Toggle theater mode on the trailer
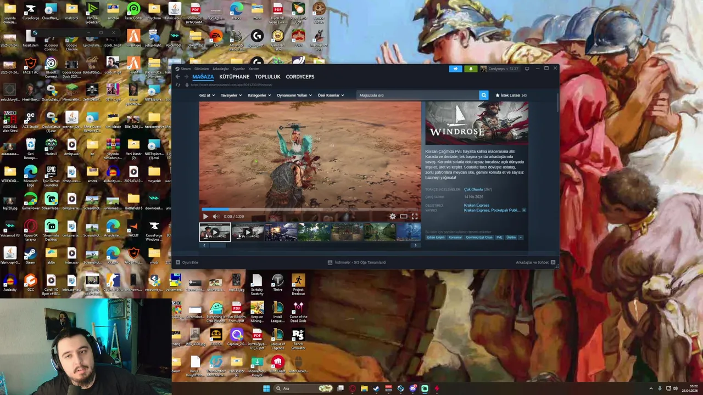Screen dimensions: 703x395 click(x=403, y=217)
